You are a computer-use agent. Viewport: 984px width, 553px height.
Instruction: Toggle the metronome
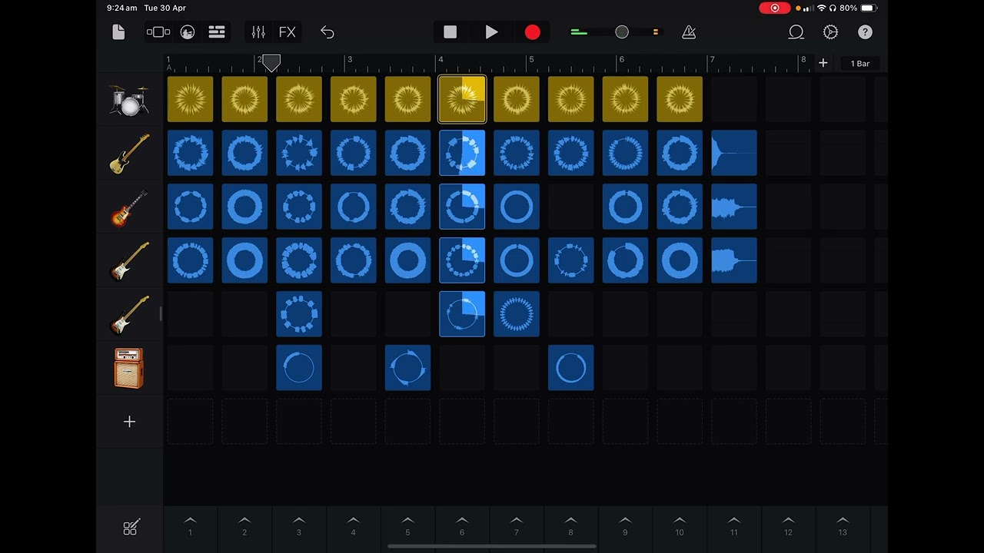(x=689, y=32)
